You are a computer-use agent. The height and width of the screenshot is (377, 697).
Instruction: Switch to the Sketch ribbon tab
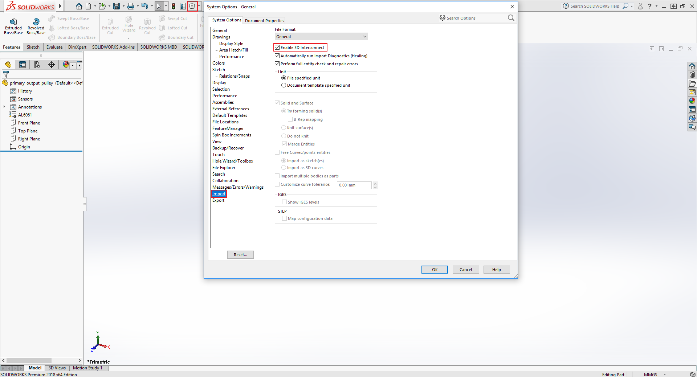tap(33, 47)
